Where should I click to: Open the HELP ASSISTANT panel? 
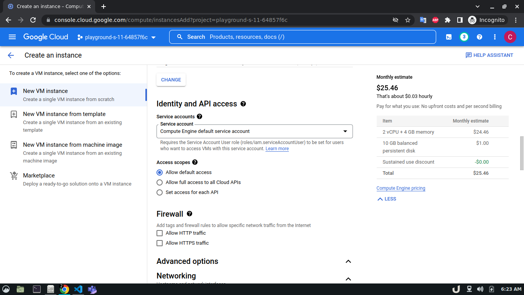point(489,55)
